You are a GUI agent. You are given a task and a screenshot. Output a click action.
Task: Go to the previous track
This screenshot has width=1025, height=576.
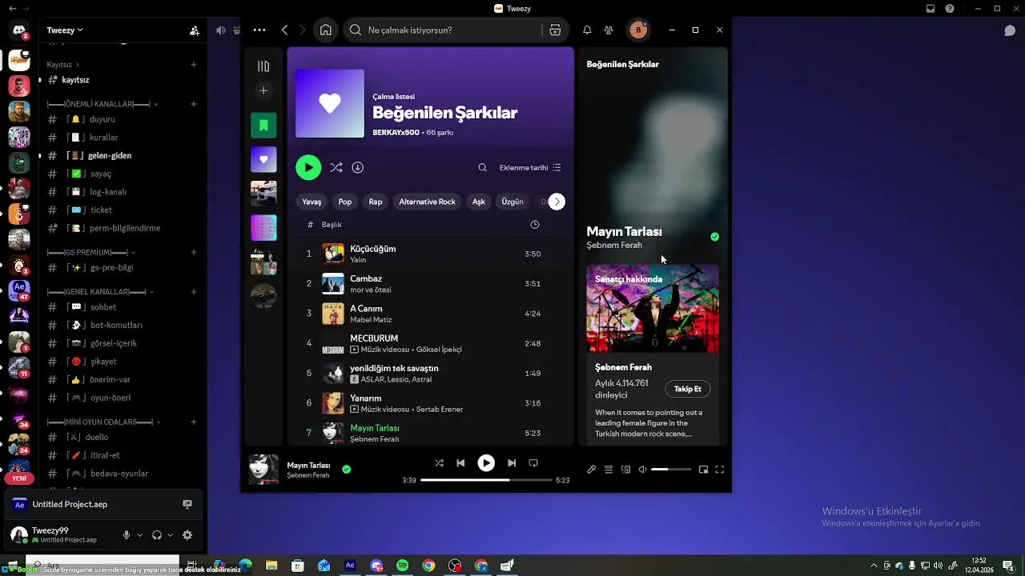[460, 463]
